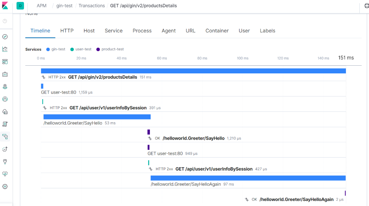
Task: Open userInfoBySession 427 µs transaction label
Action: tap(214, 169)
